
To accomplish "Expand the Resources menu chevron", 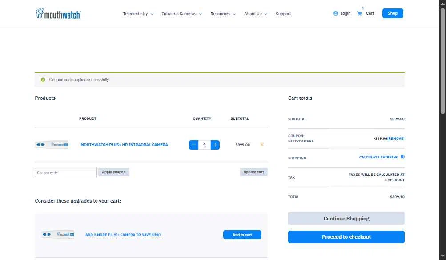I will [x=234, y=14].
